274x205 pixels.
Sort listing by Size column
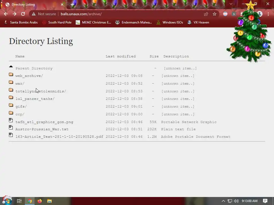pyautogui.click(x=154, y=56)
